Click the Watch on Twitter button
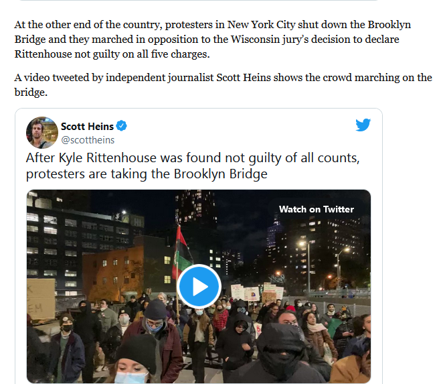439x384 pixels. 317,209
